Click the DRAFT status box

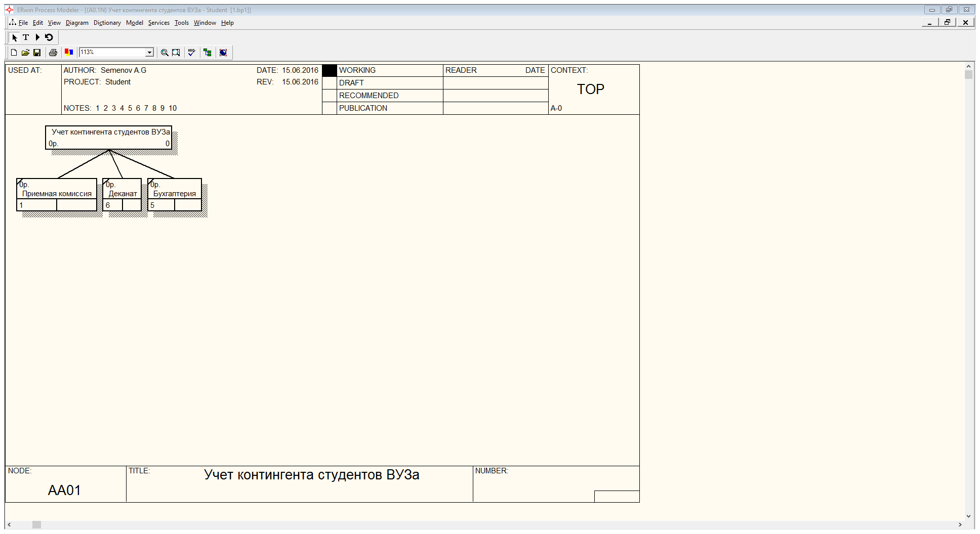[330, 83]
